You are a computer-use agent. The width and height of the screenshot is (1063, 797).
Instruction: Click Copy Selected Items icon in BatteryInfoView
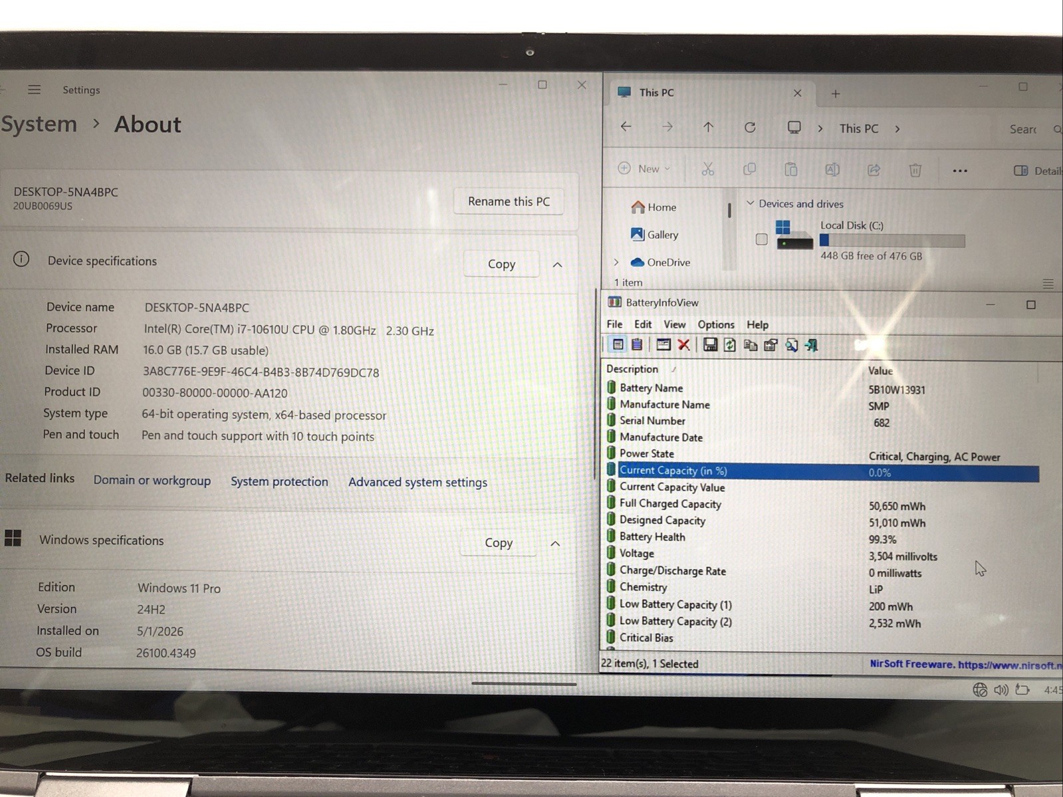coord(751,345)
